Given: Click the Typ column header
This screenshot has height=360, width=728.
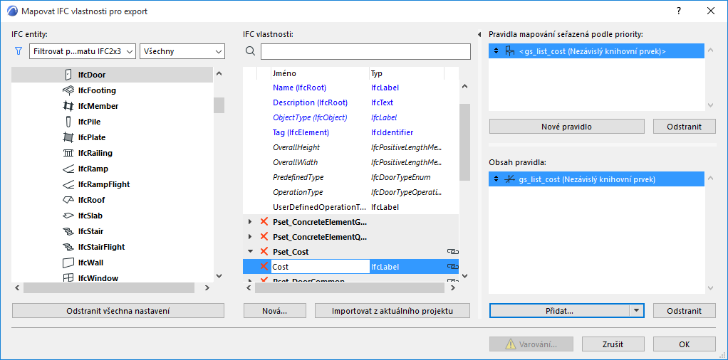Looking at the screenshot, I should click(x=407, y=73).
